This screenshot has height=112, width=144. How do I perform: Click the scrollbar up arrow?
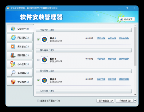[135, 26]
